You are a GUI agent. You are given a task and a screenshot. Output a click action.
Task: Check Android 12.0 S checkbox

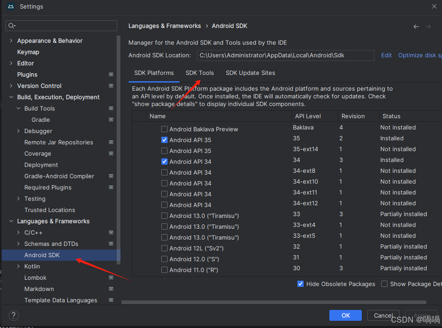[x=164, y=259]
